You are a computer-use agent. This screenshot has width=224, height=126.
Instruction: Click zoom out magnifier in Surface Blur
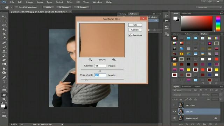90,60
